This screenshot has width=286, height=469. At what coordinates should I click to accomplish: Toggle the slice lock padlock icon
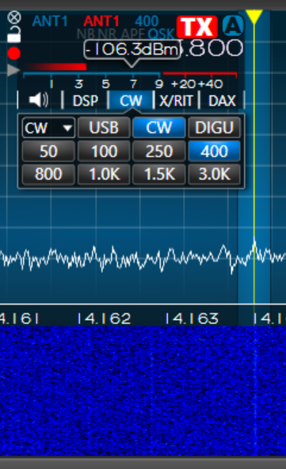tap(14, 34)
